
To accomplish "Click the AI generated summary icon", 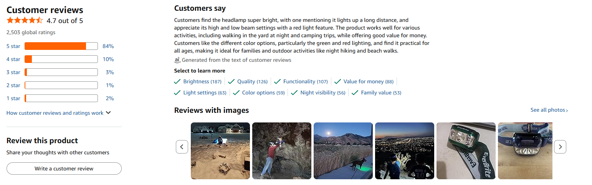I will tap(177, 60).
